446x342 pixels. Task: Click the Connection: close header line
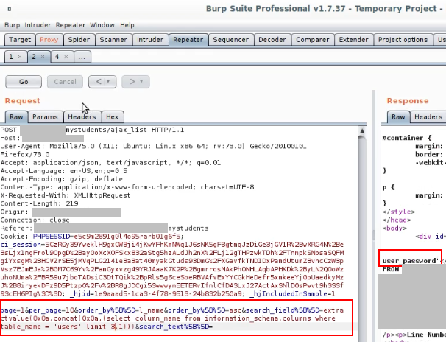35,220
